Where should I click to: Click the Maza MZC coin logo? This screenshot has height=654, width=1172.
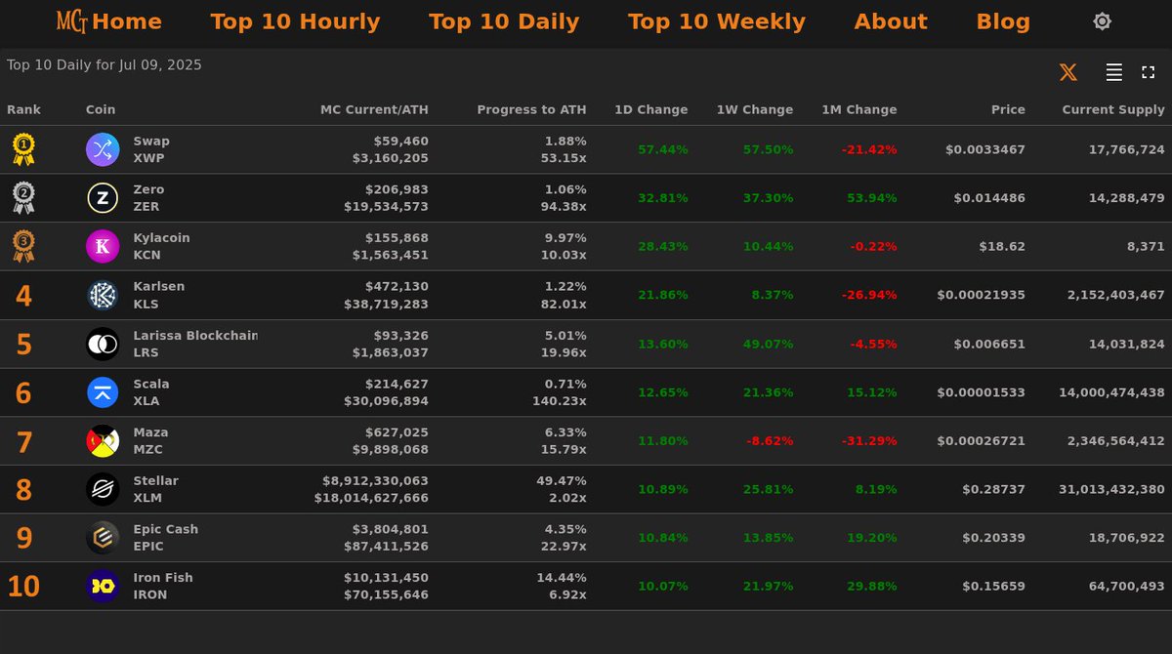click(x=101, y=440)
